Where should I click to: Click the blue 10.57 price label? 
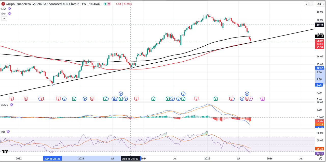pyautogui.click(x=319, y=68)
